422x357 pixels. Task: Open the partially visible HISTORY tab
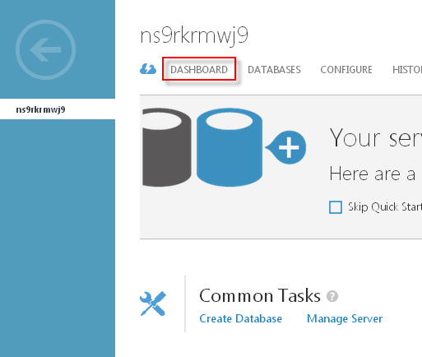point(407,70)
